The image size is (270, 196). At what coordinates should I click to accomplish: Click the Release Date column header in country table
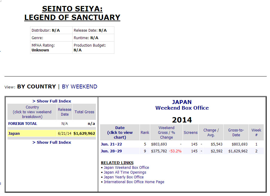(x=65, y=112)
